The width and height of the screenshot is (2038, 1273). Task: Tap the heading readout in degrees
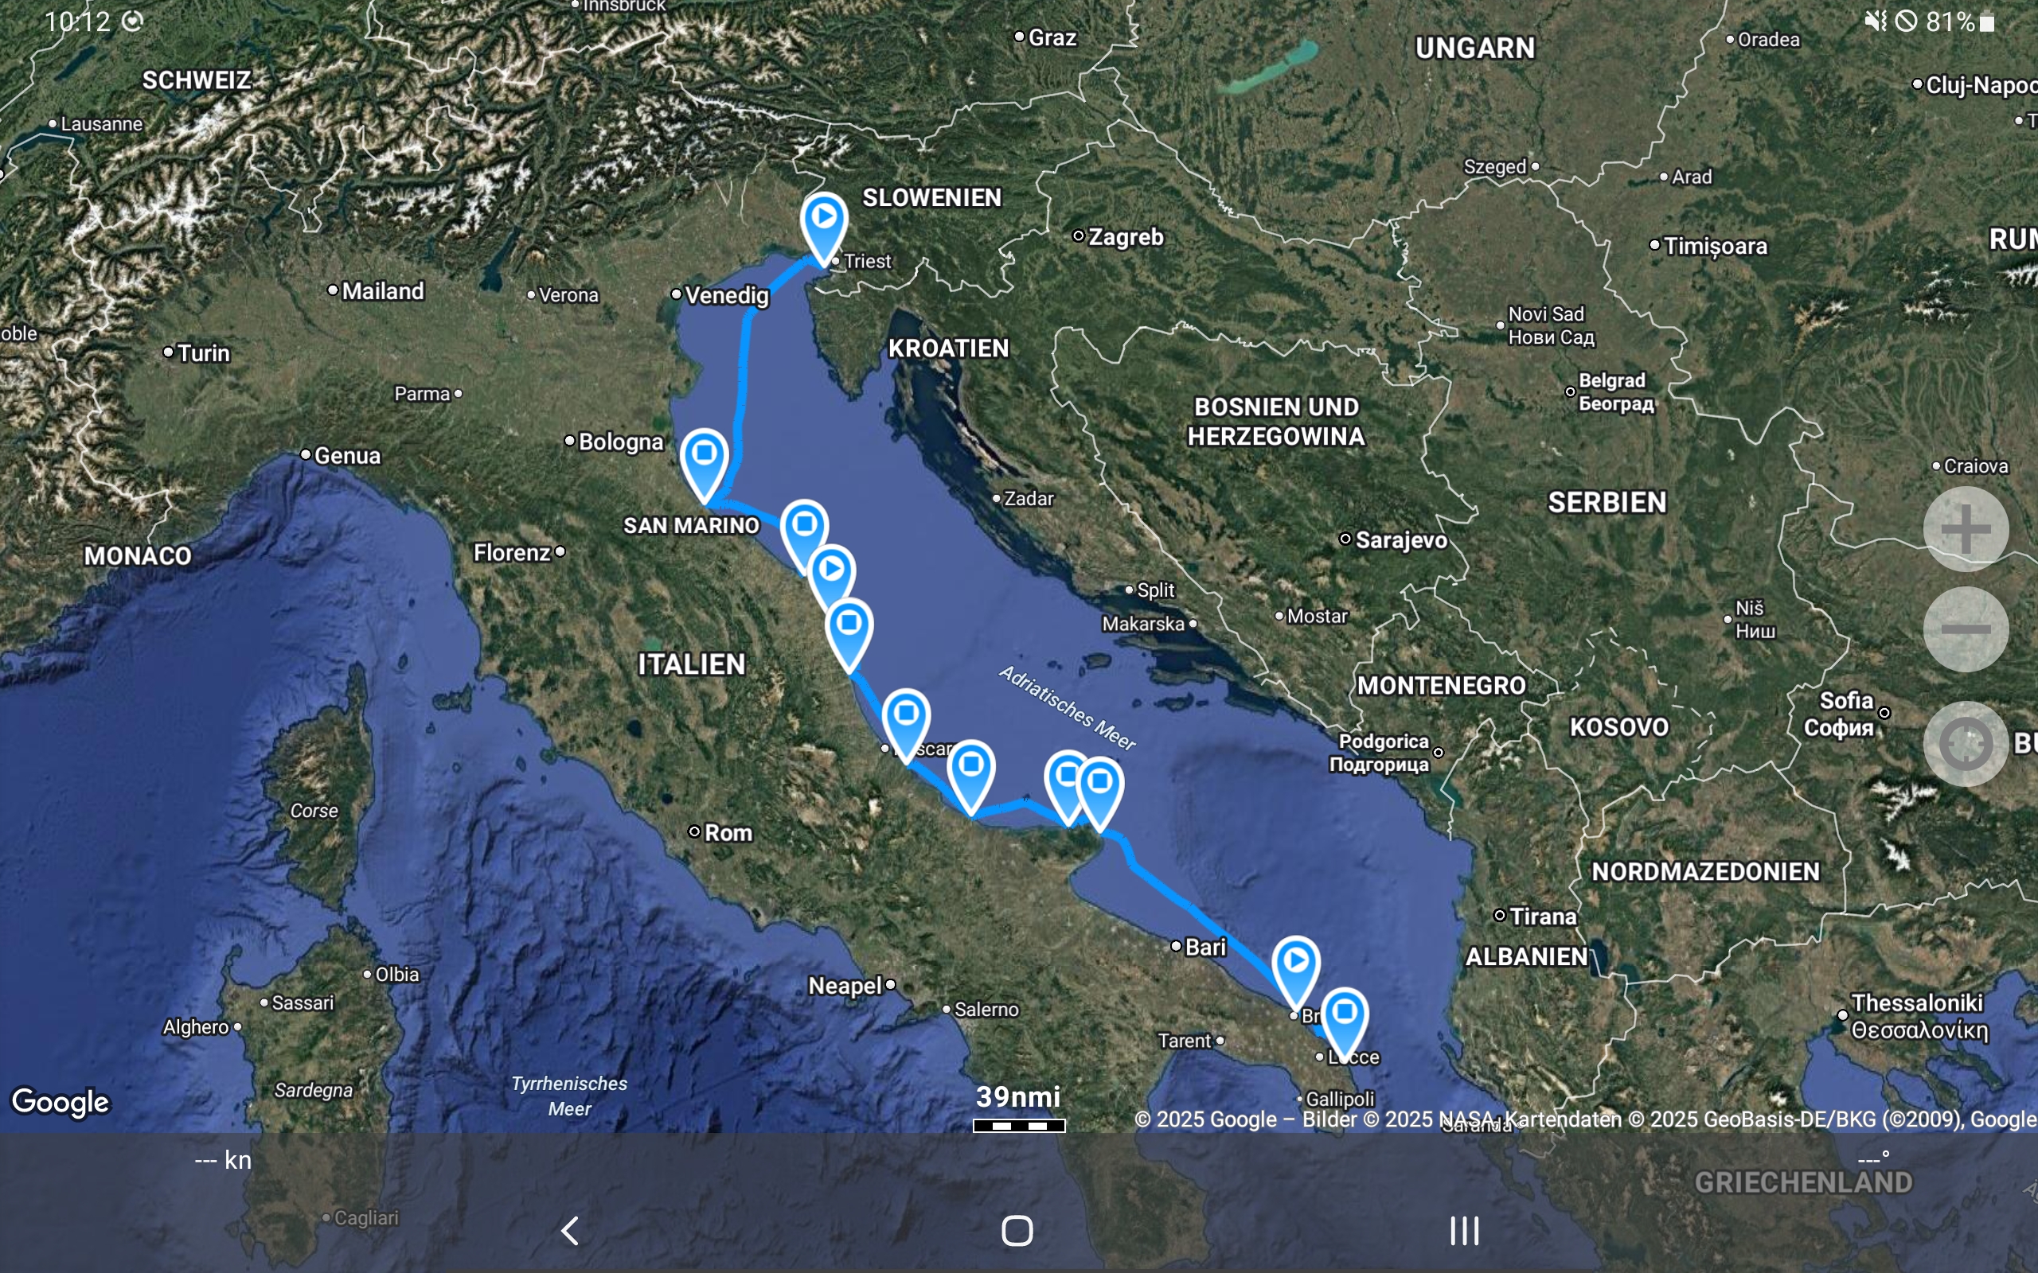click(x=1874, y=1160)
